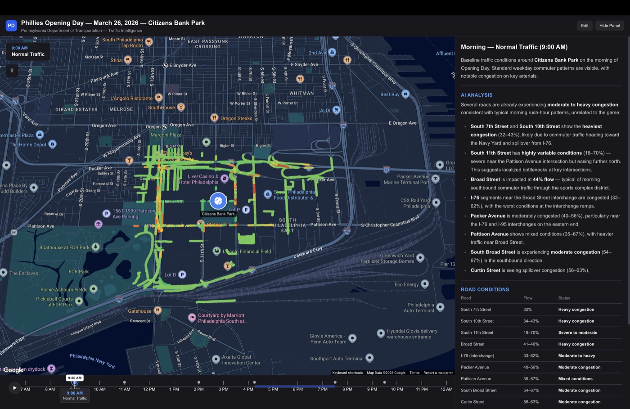Click the 9:00 AM Normal Traffic status card

28,51
